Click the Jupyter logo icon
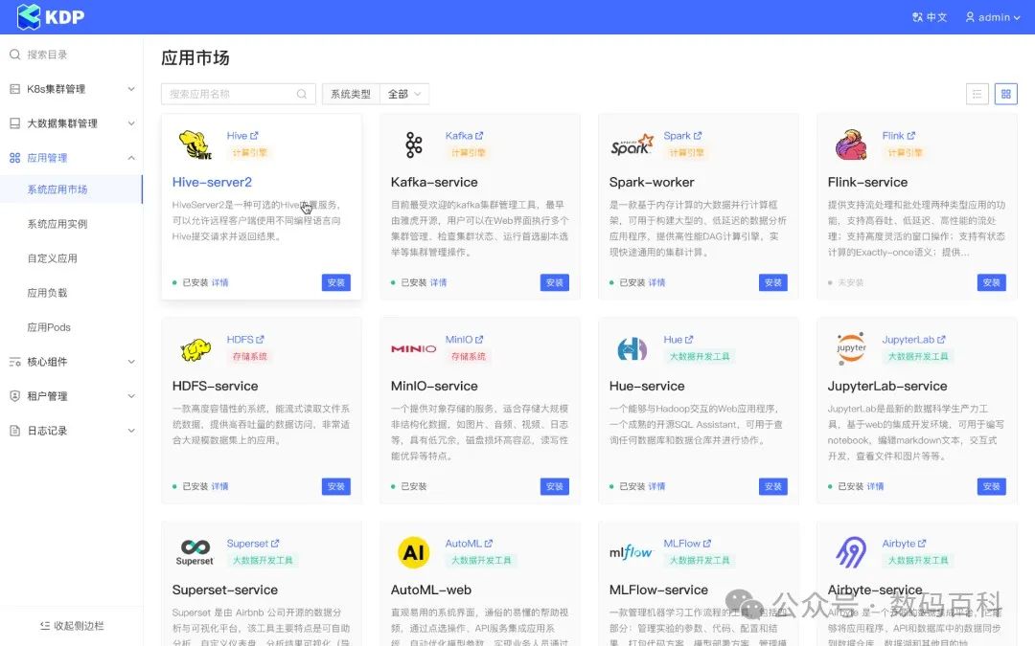The image size is (1035, 646). (x=851, y=348)
